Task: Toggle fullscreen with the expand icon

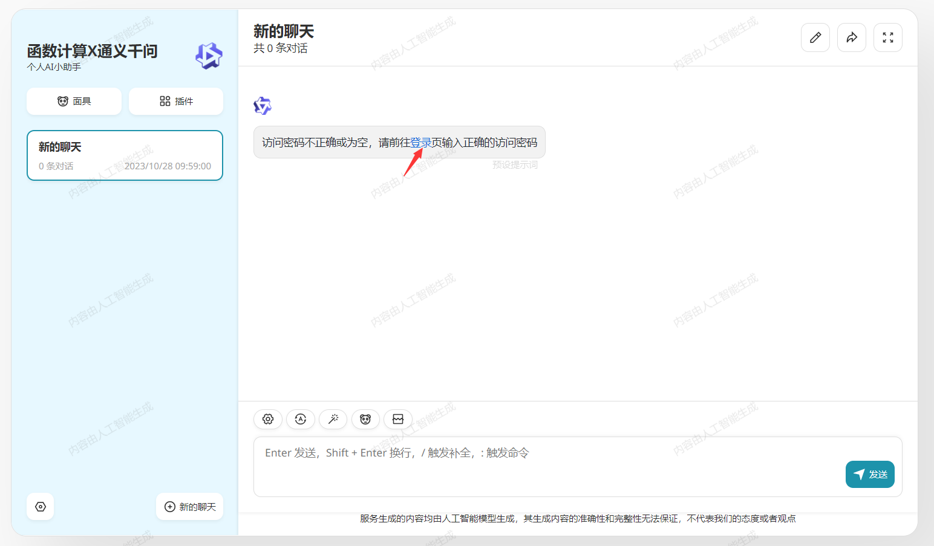Action: pyautogui.click(x=887, y=37)
